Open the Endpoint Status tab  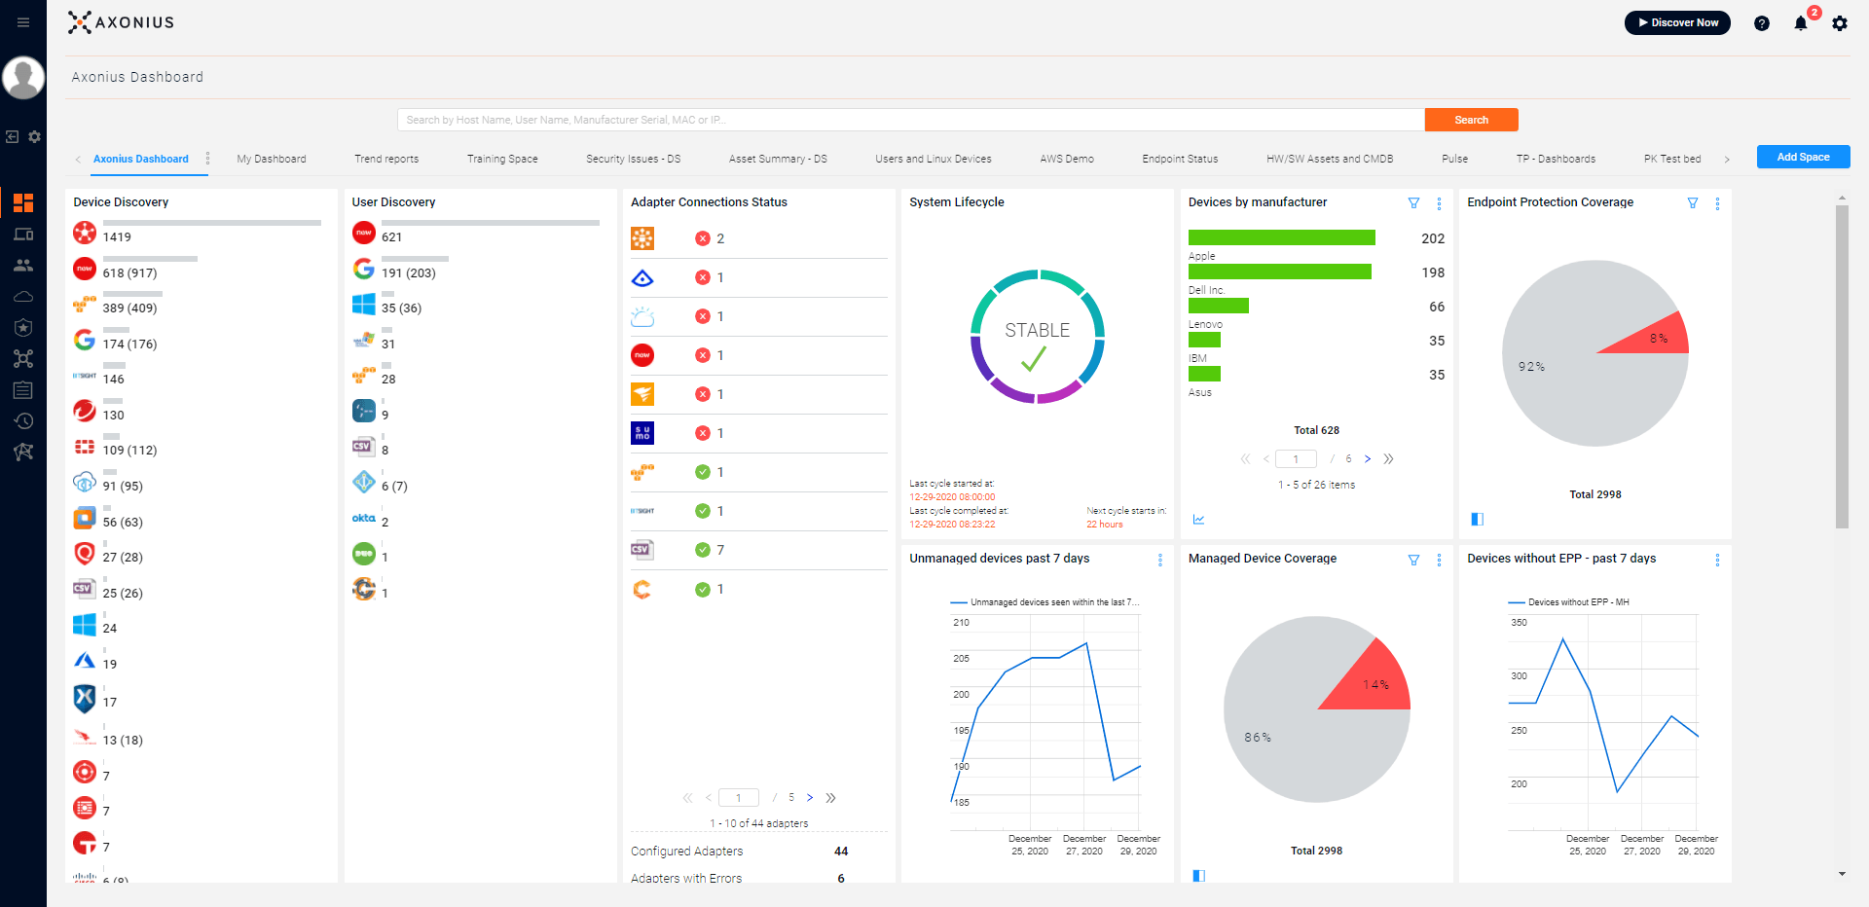[1180, 159]
